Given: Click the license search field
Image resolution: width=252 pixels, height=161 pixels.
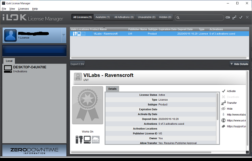Looking at the screenshot, I should click(199, 17).
